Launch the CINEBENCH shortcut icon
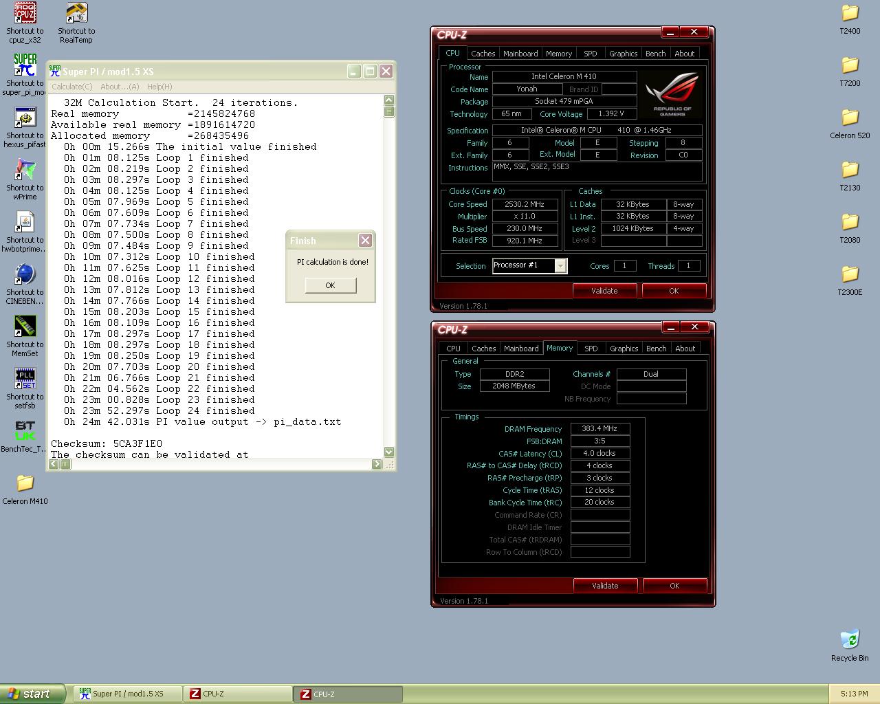The width and height of the screenshot is (880, 704). (x=25, y=274)
